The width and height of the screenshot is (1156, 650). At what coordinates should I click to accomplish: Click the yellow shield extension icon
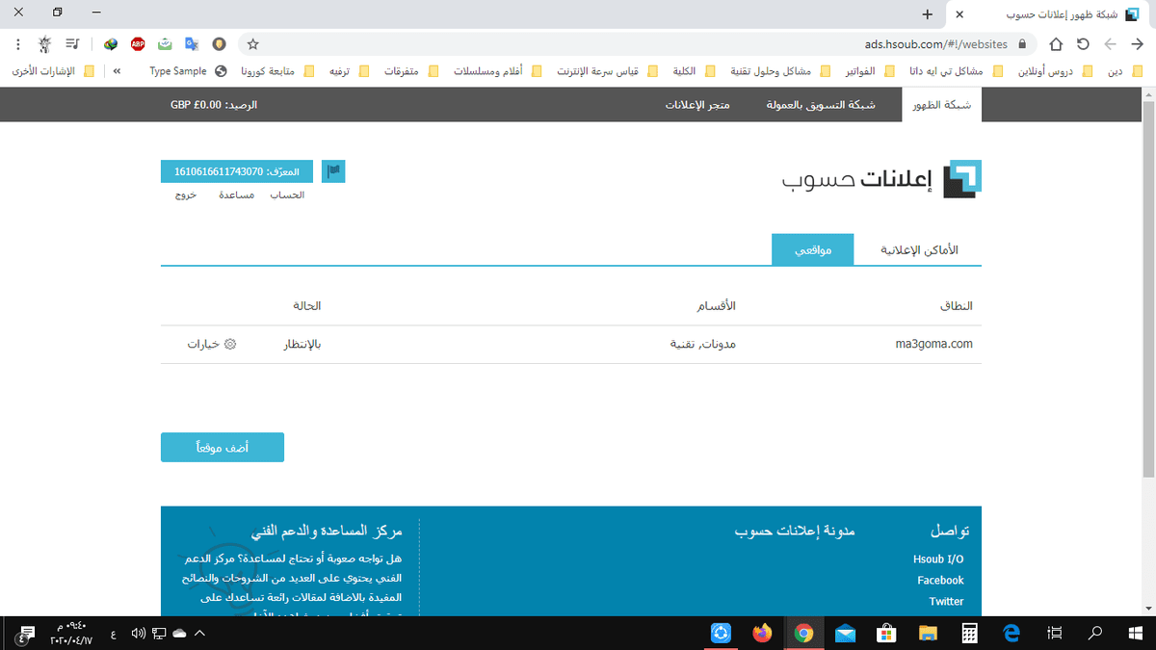click(x=220, y=44)
